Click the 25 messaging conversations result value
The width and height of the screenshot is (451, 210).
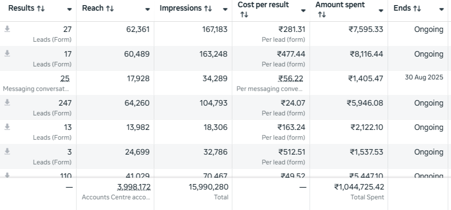point(65,79)
